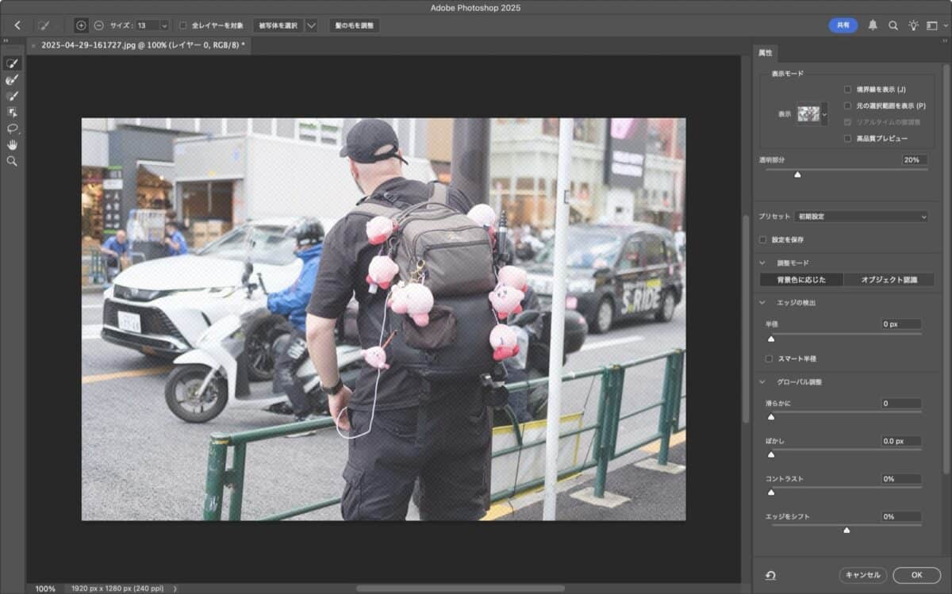
Task: Click the reset workspace arrow icon
Action: pyautogui.click(x=770, y=576)
